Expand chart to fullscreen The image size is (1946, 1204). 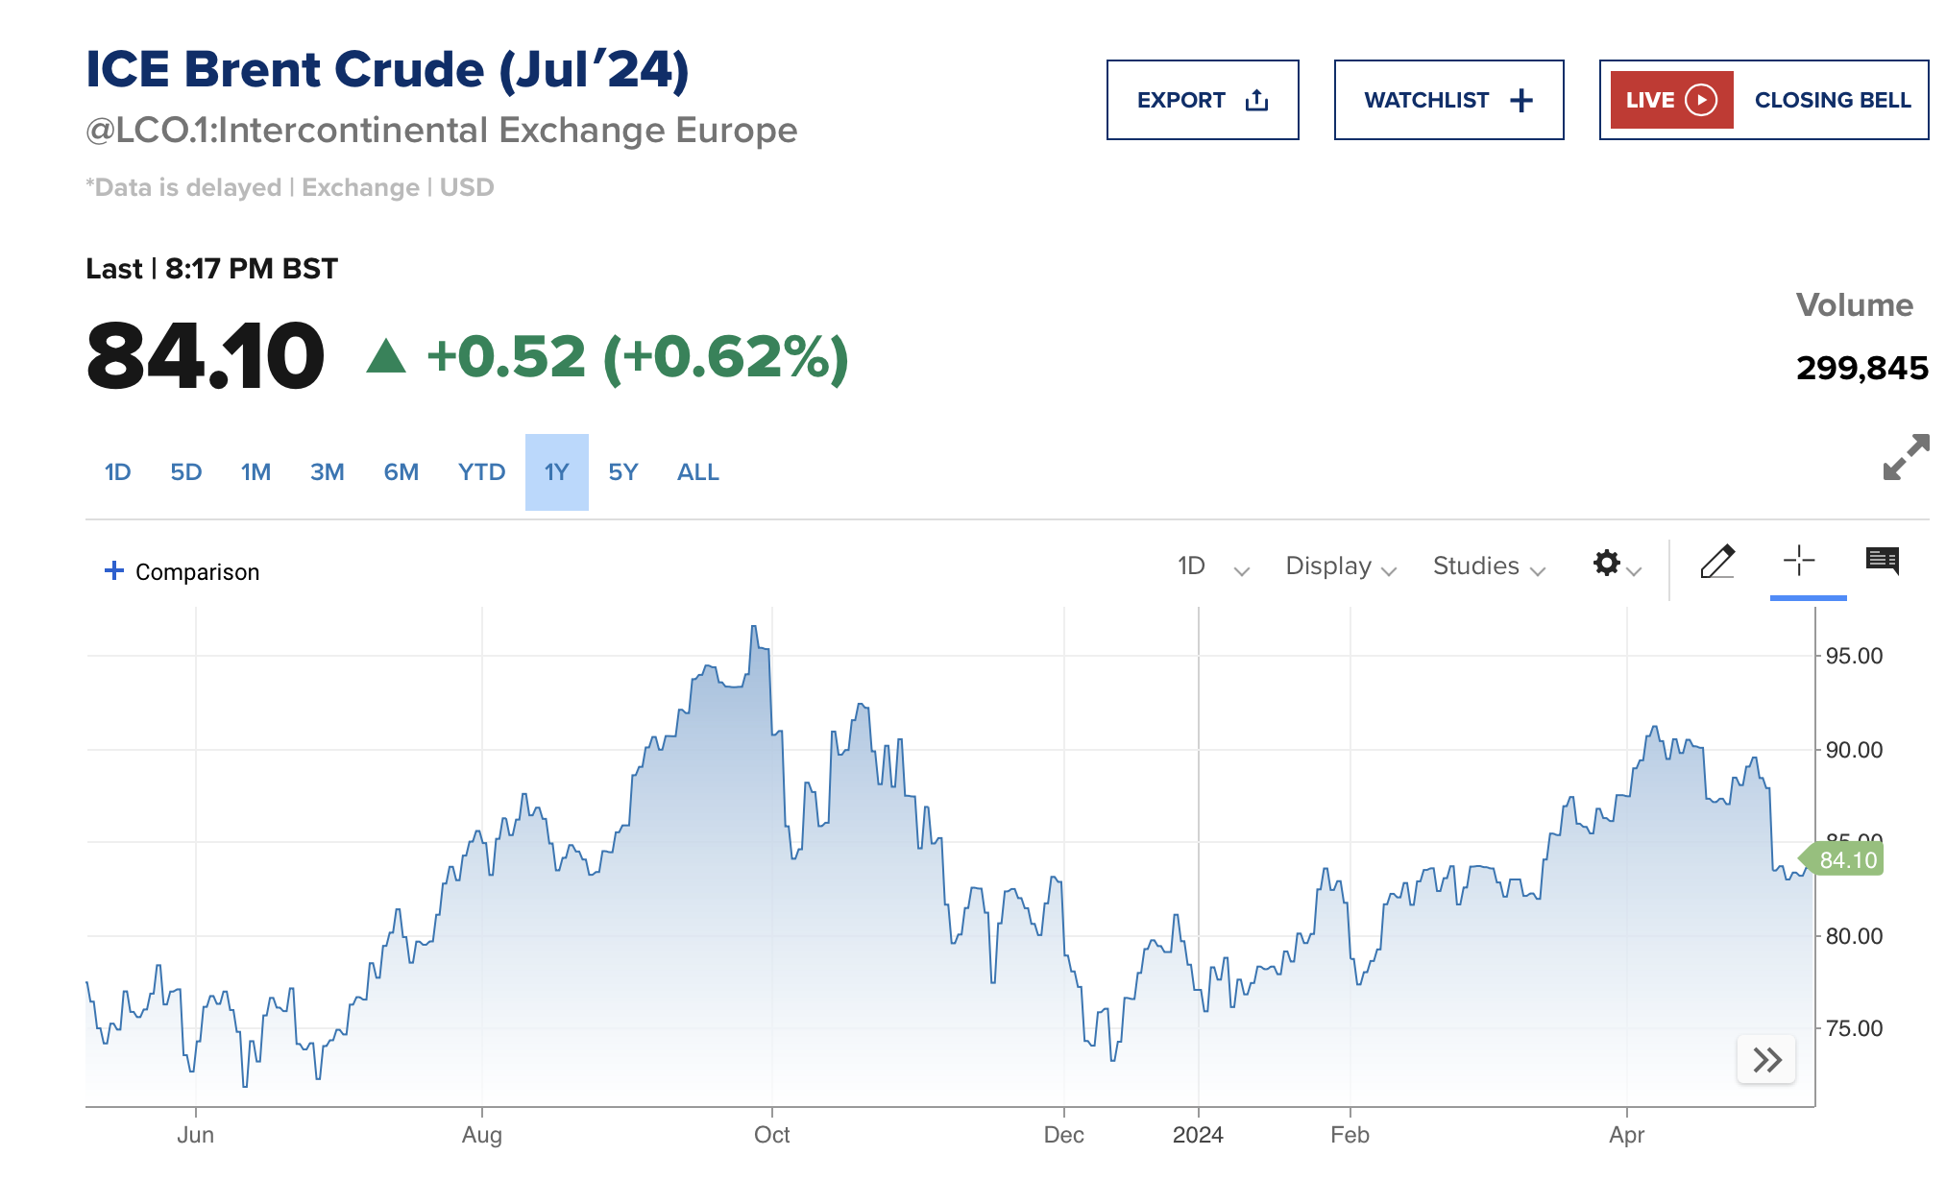(1906, 457)
